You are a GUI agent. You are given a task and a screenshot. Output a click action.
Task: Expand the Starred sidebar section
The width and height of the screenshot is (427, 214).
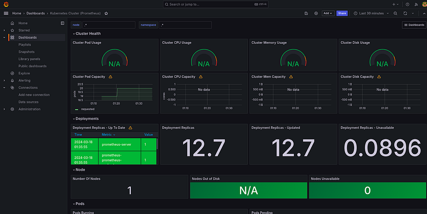click(x=4, y=30)
